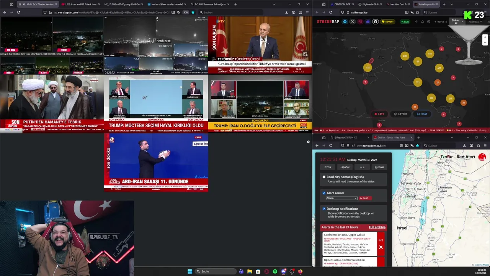Open a new tab in Multi TV window
Screen dimensions: 490x276
click(x=235, y=4)
